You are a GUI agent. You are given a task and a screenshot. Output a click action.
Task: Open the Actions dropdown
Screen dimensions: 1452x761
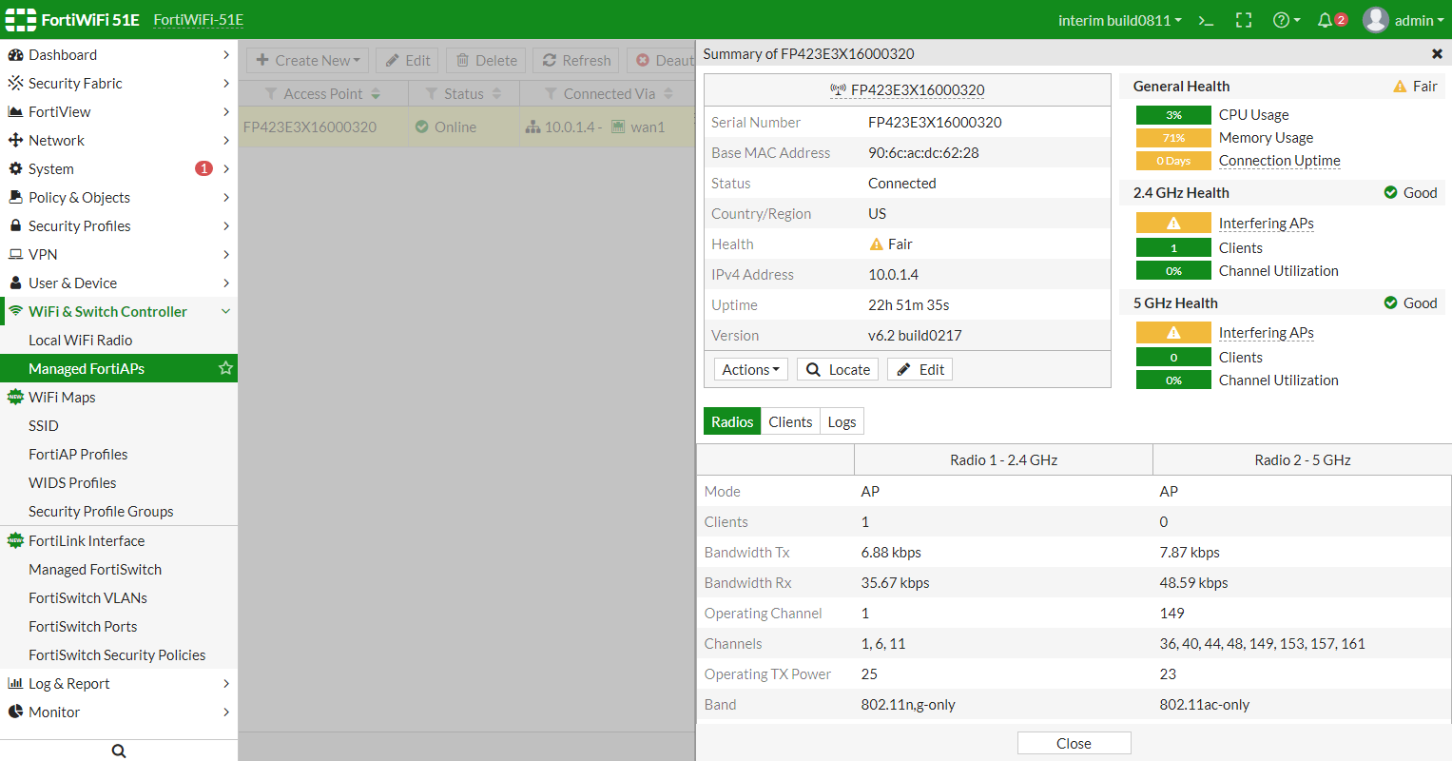(x=751, y=369)
